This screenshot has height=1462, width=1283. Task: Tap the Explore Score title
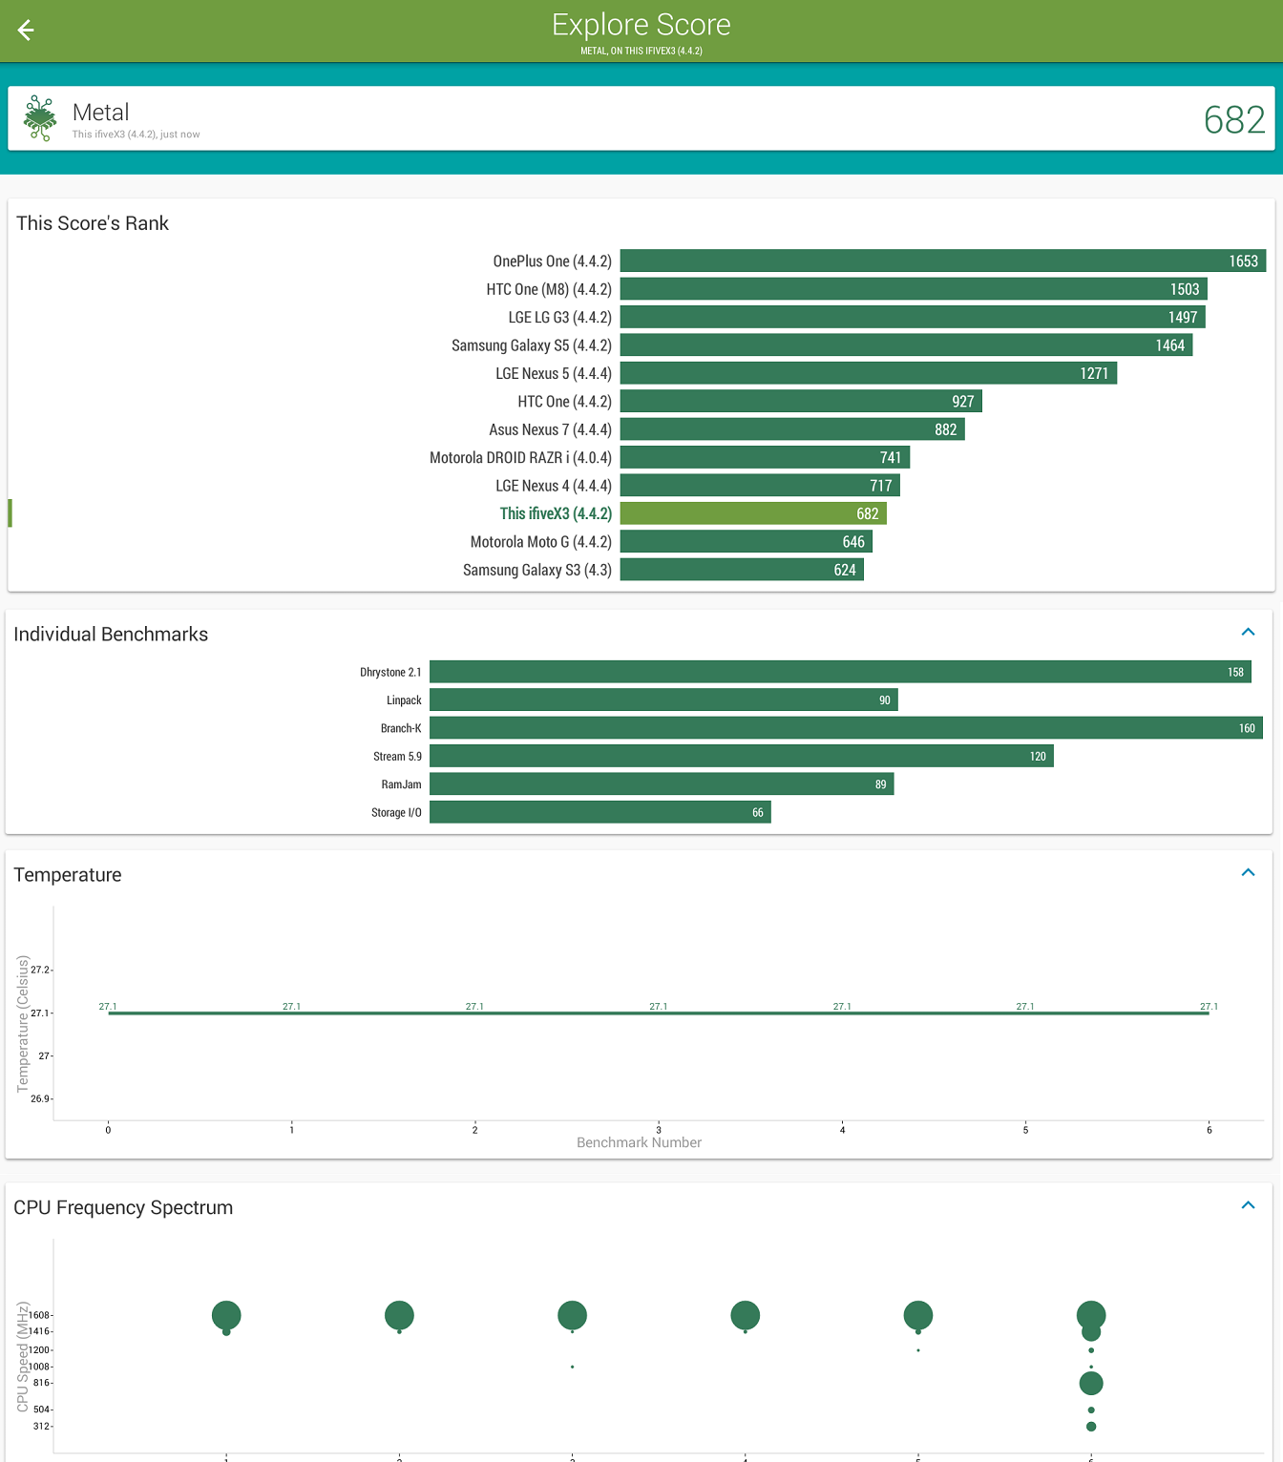point(641,25)
